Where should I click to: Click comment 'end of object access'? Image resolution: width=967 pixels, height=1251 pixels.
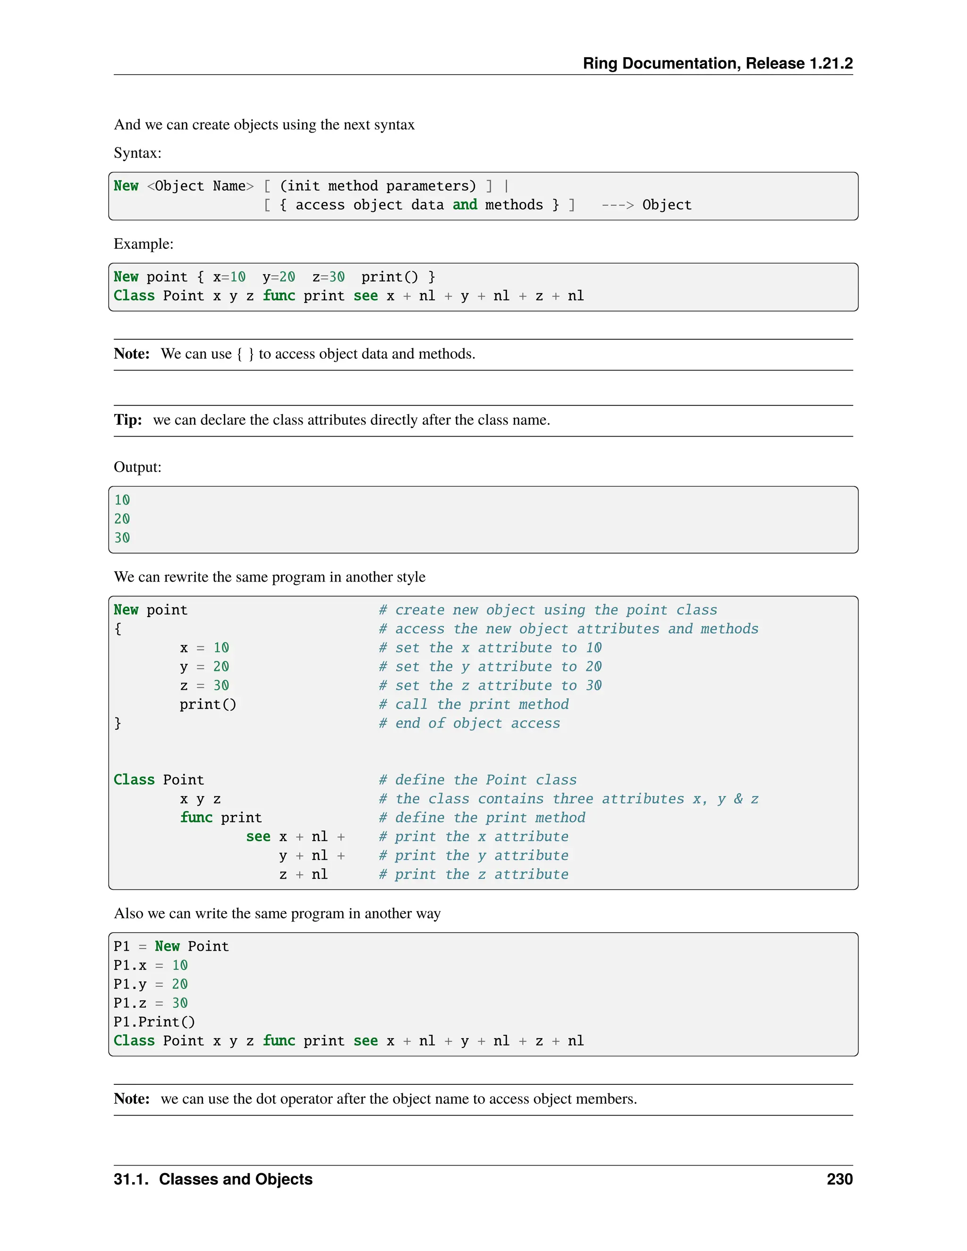pos(469,723)
